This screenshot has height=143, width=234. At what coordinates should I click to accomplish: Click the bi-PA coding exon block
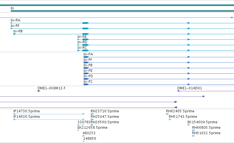86,57
